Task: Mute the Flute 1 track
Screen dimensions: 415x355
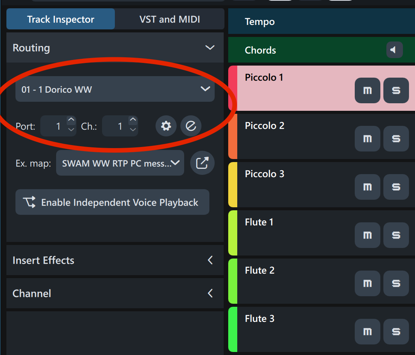Action: pyautogui.click(x=367, y=235)
